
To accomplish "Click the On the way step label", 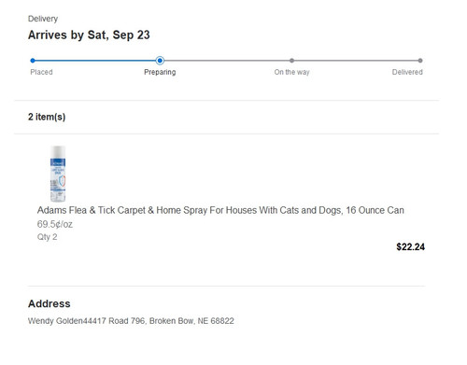I will click(x=291, y=72).
